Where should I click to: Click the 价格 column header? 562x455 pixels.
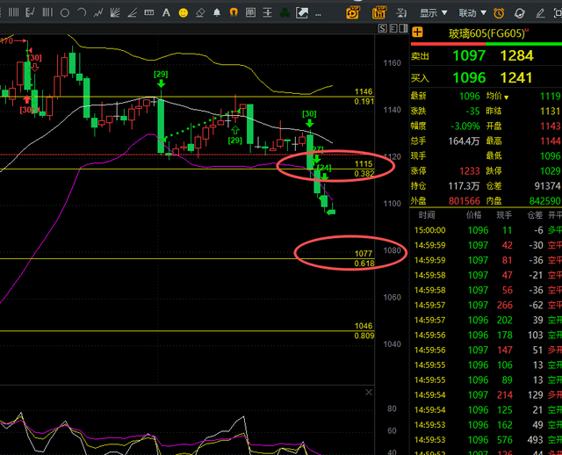point(474,214)
